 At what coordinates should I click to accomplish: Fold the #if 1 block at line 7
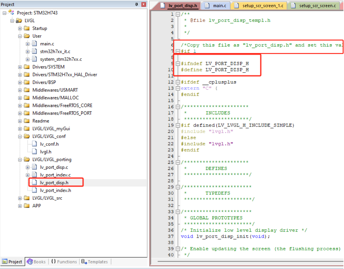[178, 51]
